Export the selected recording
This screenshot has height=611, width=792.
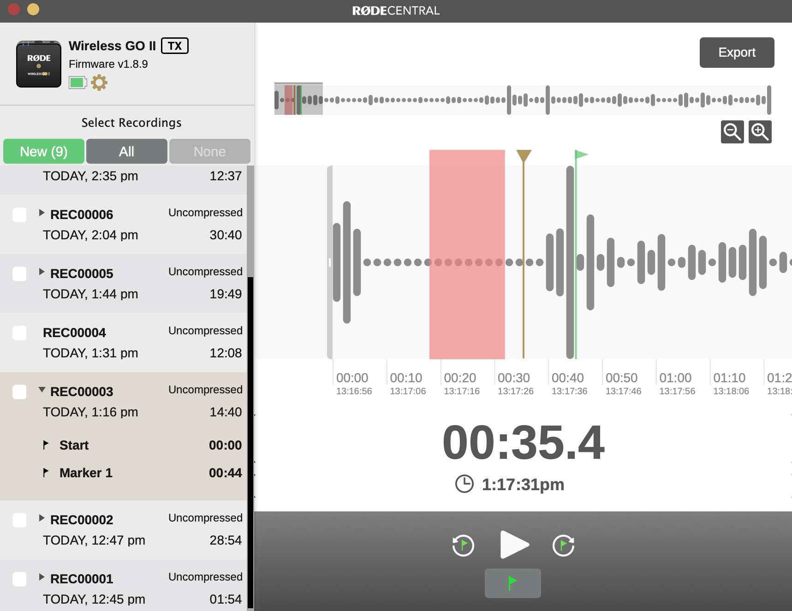737,53
